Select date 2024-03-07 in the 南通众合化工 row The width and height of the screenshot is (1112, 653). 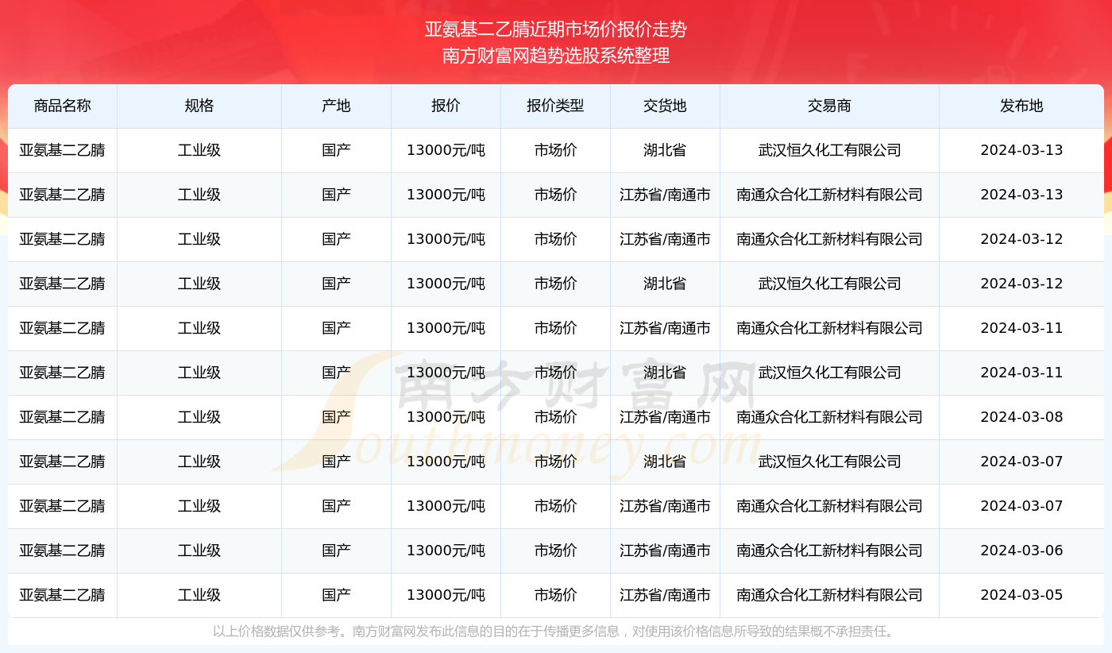1021,506
